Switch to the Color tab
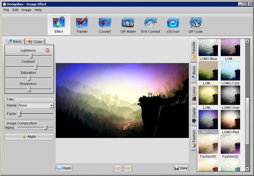Screen dimensions: 254x176 35,42
